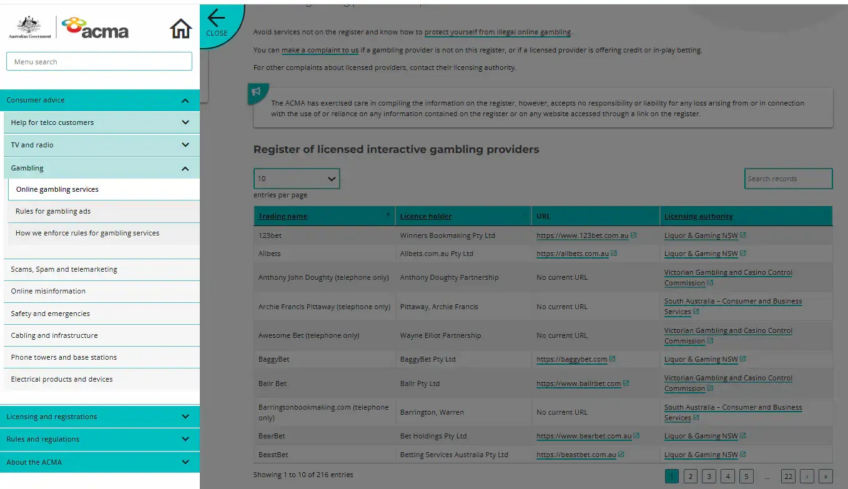The height and width of the screenshot is (489, 848).
Task: Click the home icon in sidebar header
Action: pyautogui.click(x=180, y=28)
